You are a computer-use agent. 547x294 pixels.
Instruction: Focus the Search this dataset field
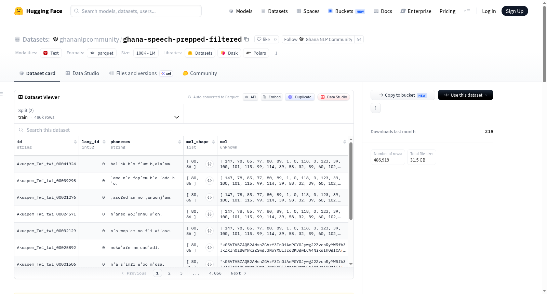pyautogui.click(x=184, y=130)
